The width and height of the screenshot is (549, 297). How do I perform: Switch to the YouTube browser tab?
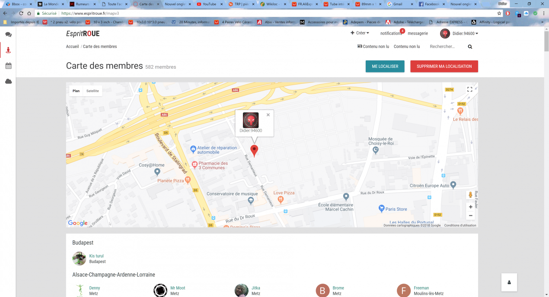209,4
